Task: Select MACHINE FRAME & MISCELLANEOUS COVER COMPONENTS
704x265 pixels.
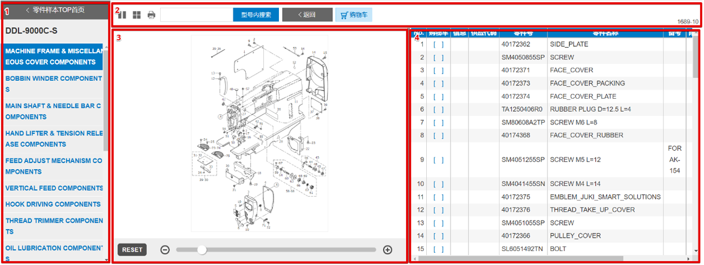Action: click(54, 56)
